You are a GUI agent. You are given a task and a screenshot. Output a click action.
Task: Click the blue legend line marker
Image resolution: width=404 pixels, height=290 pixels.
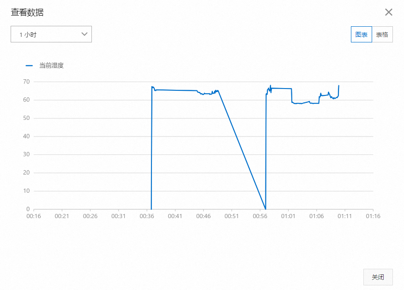coord(30,65)
